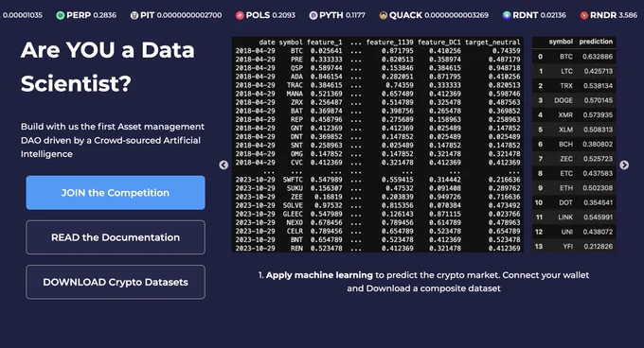
Task: Click the dataset table screenshot thumbnail
Action: 378,145
